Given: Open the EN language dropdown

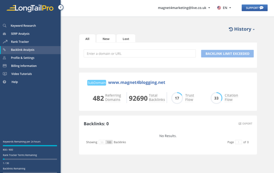Looking at the screenshot, I should pyautogui.click(x=227, y=8).
